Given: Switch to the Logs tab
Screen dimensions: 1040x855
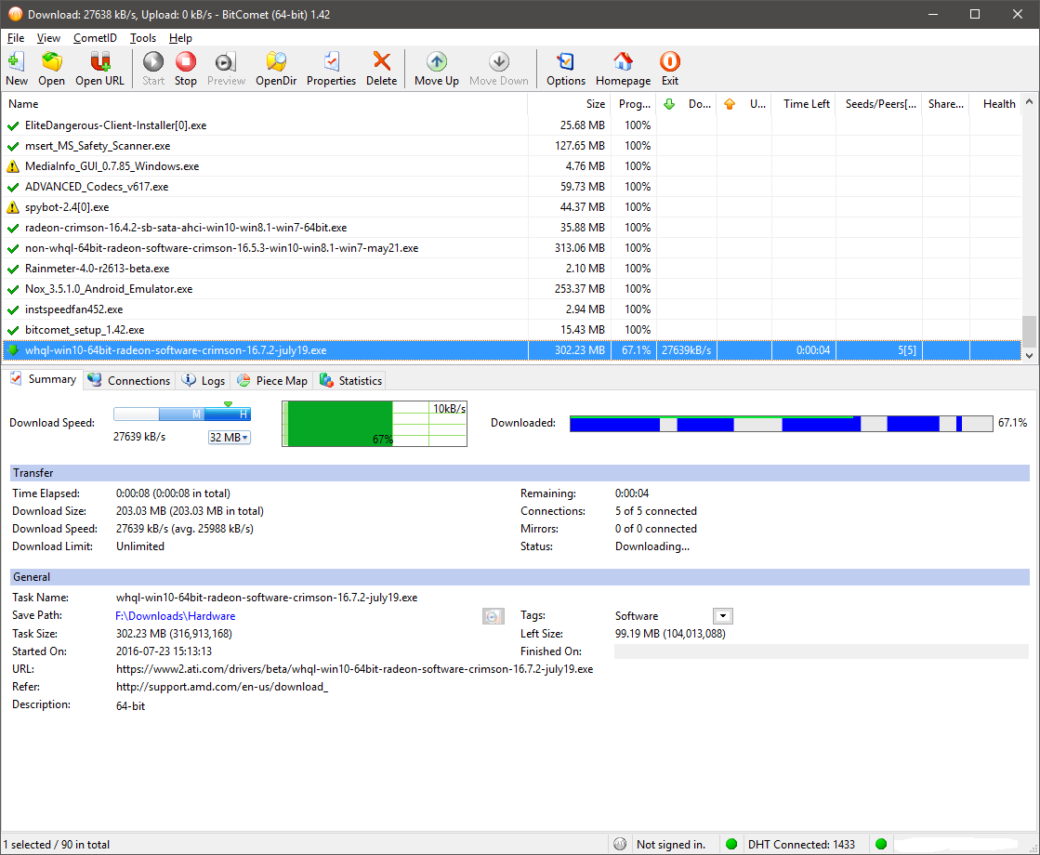Looking at the screenshot, I should 204,381.
